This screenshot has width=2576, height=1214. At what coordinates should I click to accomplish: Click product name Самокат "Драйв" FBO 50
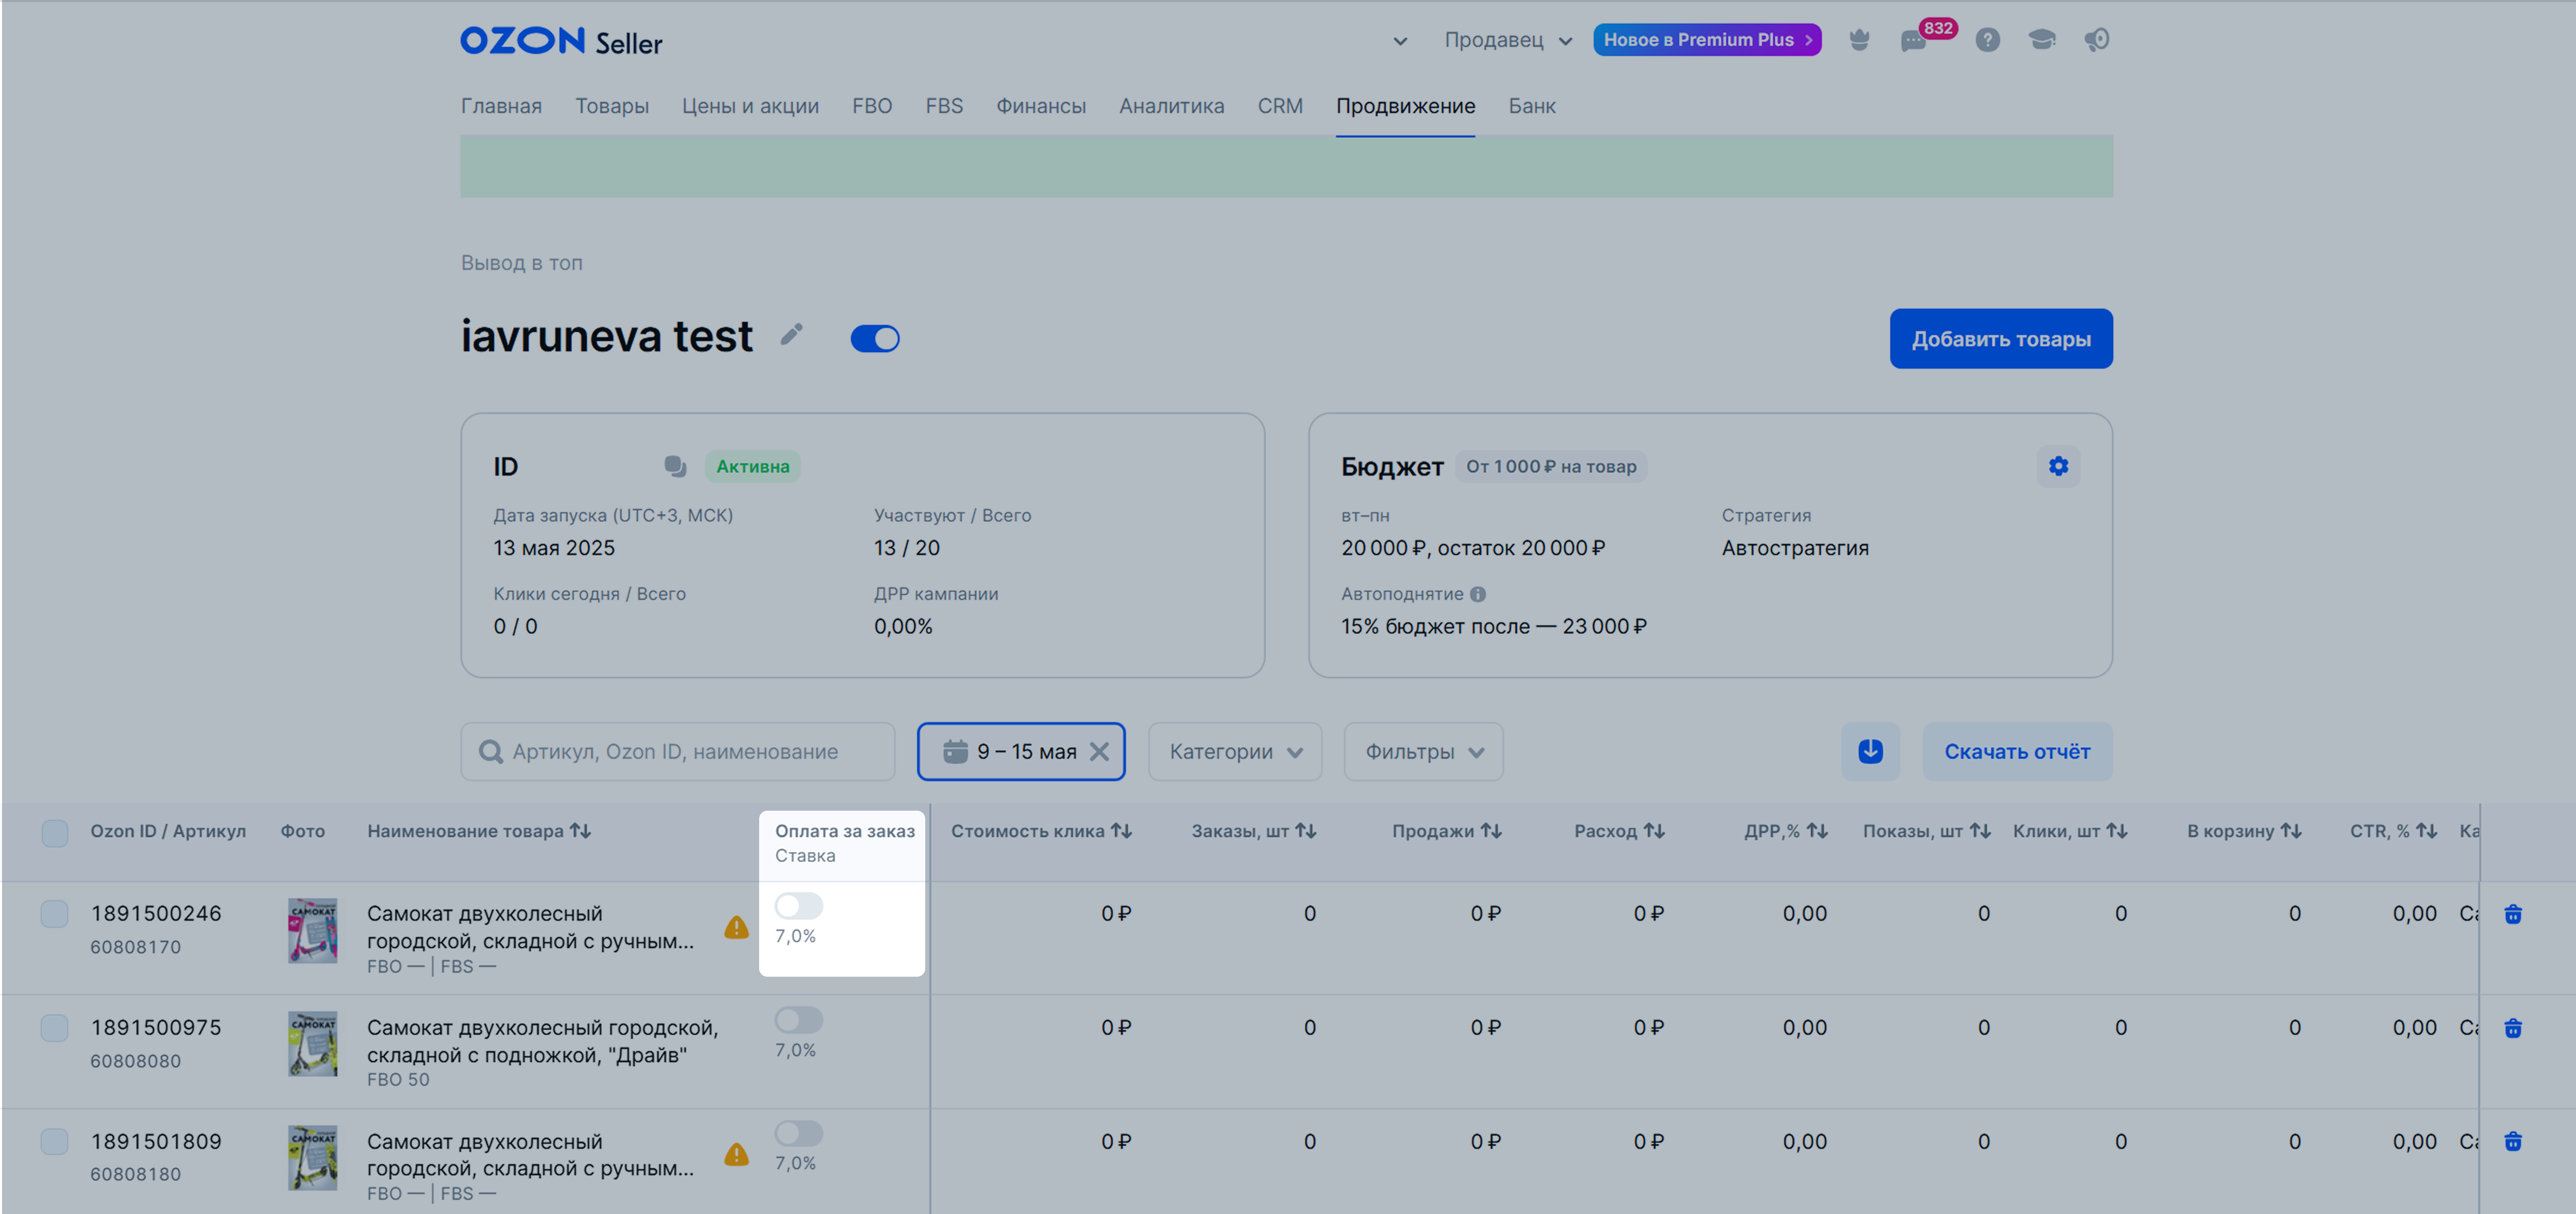point(542,1041)
